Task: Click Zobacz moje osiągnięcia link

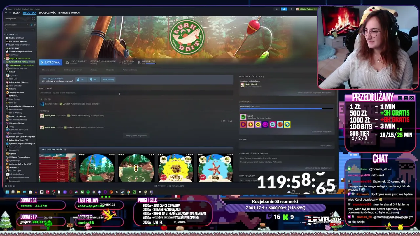Action: pos(322,132)
